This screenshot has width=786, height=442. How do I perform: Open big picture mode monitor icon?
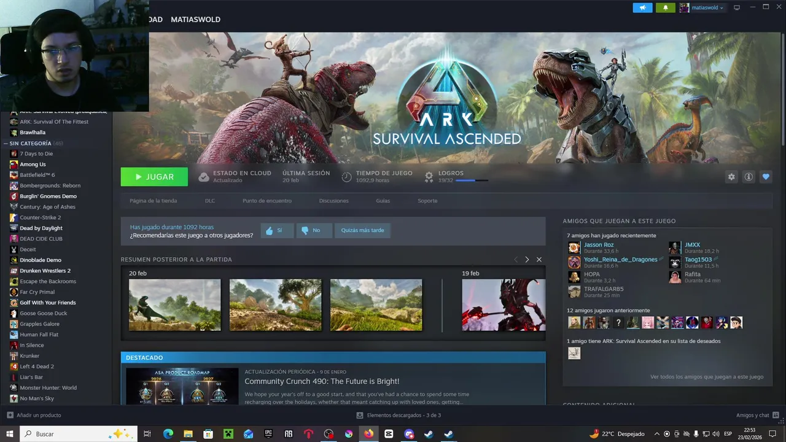pyautogui.click(x=737, y=7)
